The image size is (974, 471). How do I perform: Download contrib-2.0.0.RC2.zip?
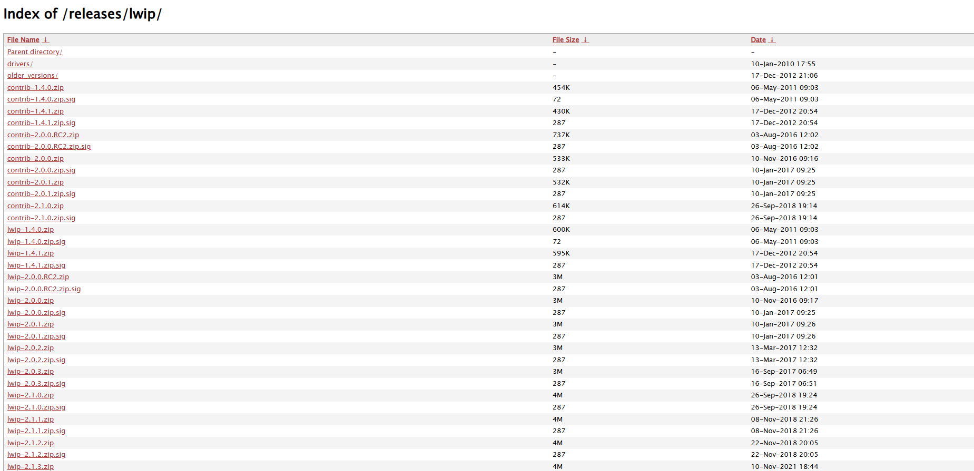pyautogui.click(x=43, y=135)
